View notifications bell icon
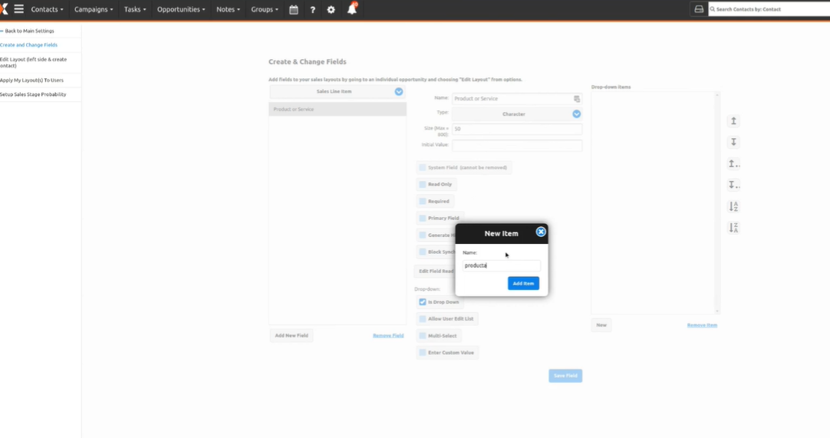Image resolution: width=830 pixels, height=438 pixels. 351,9
